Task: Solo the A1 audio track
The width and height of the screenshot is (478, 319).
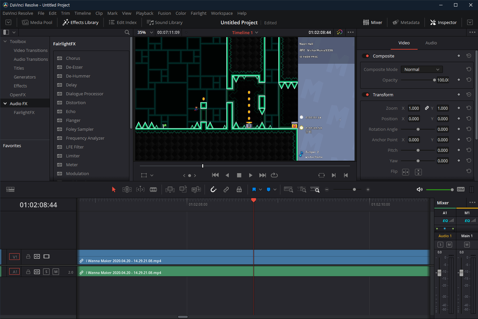Action: point(46,272)
